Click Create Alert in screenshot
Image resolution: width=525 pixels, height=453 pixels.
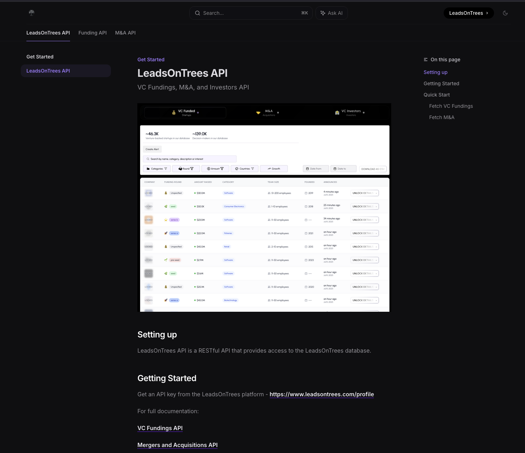pyautogui.click(x=152, y=149)
